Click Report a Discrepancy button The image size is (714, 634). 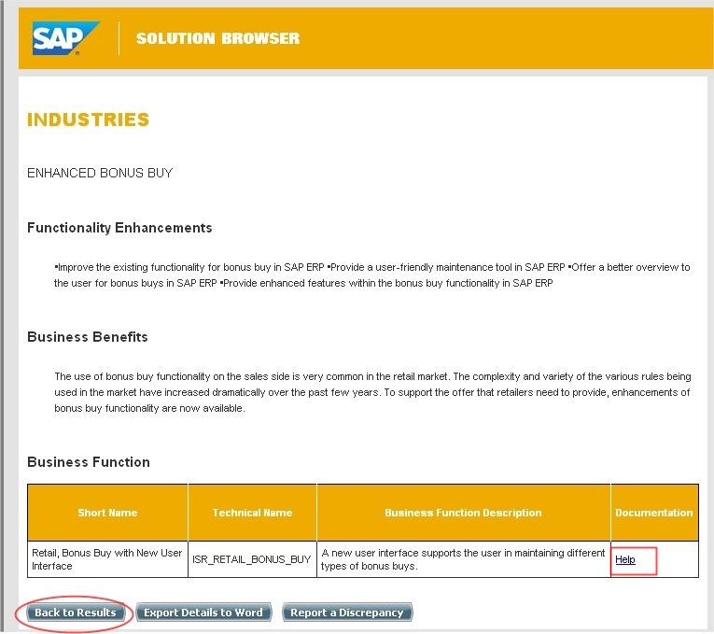click(347, 613)
